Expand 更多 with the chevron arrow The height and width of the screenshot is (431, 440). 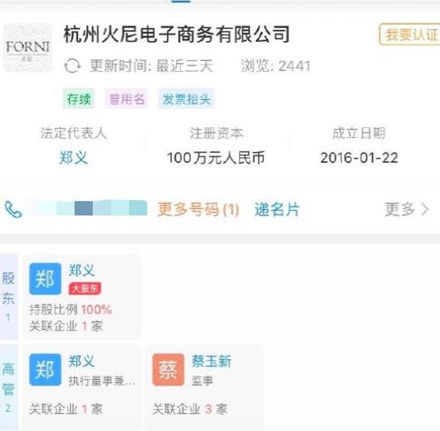point(407,209)
